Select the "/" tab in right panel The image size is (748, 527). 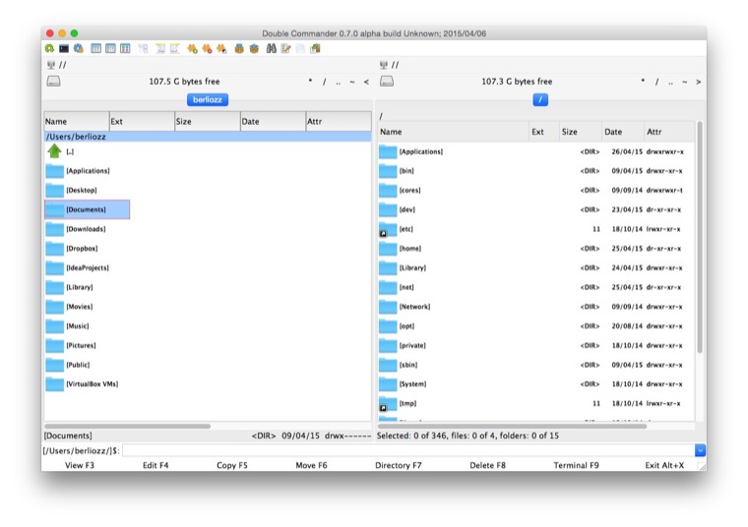click(540, 99)
